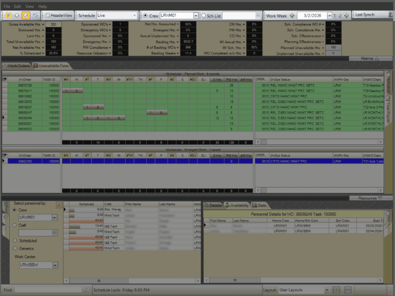Click the previous work week arrow
Screen dimensions: 395x296
click(x=292, y=16)
